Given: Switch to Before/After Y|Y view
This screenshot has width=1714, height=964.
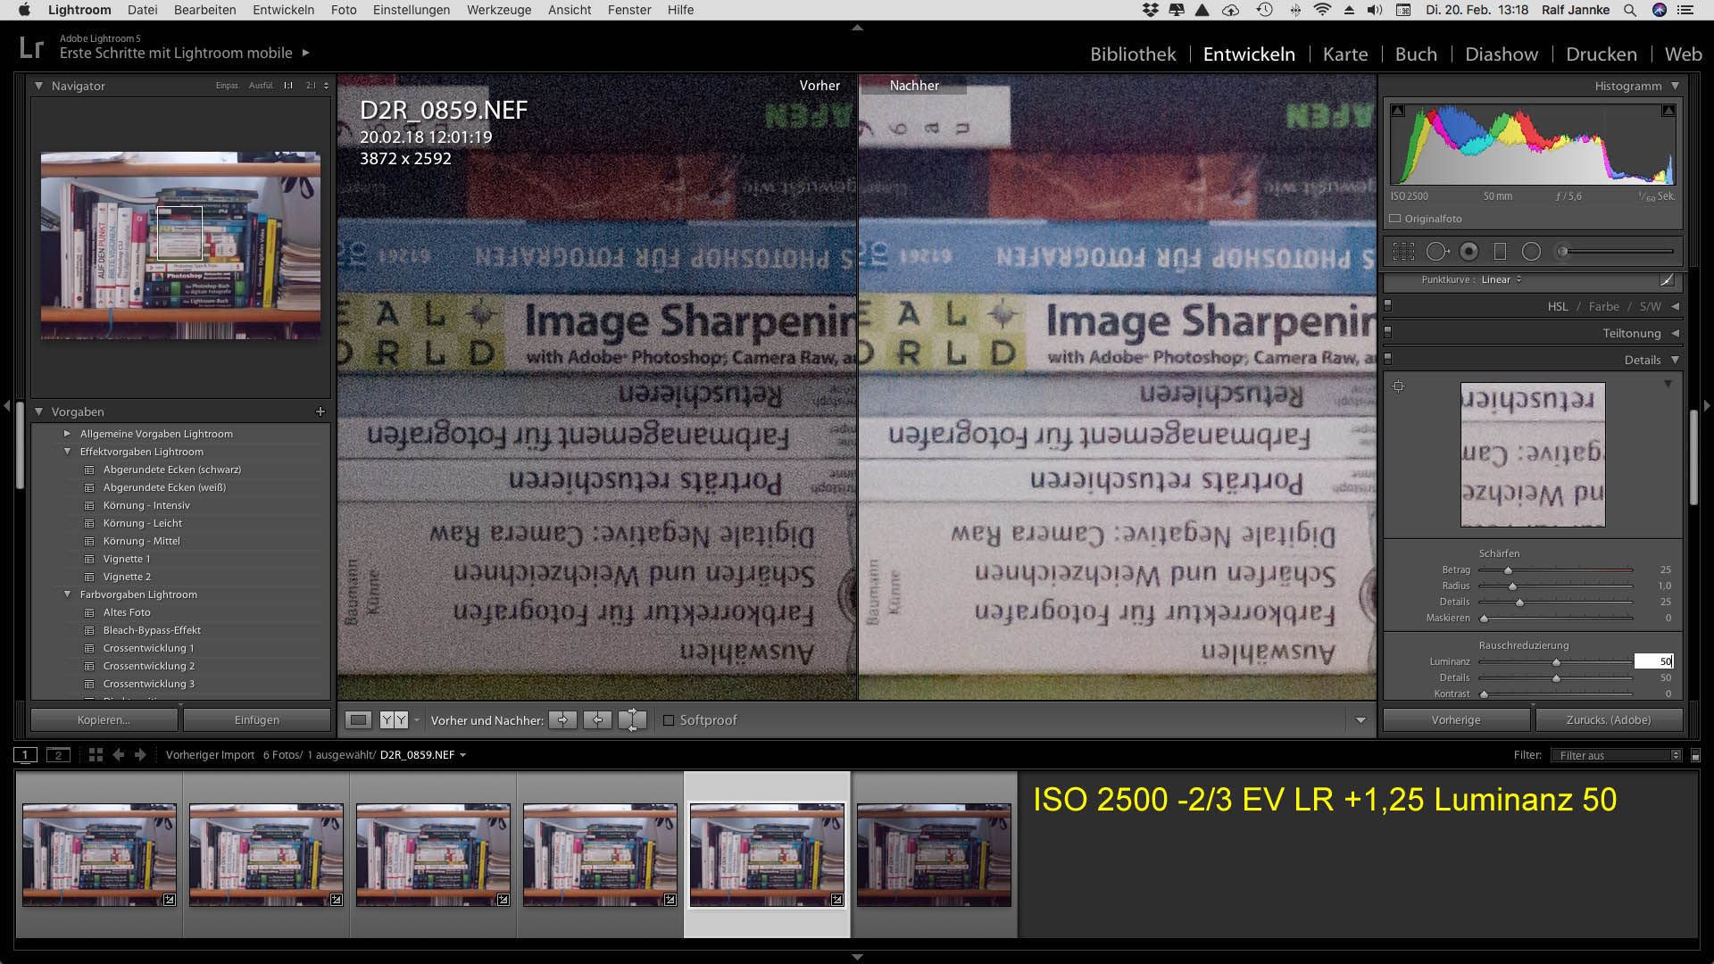Looking at the screenshot, I should pos(394,720).
